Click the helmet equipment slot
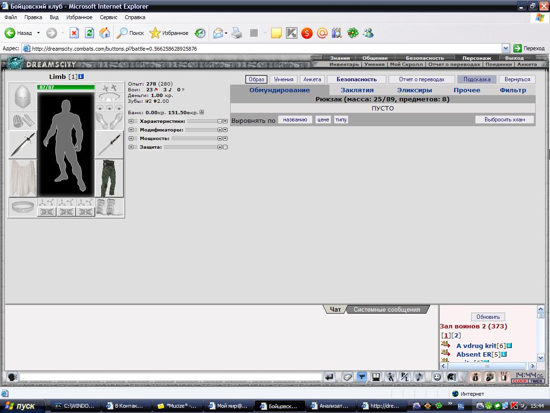Viewport: 550px width, 413px height. [22, 97]
